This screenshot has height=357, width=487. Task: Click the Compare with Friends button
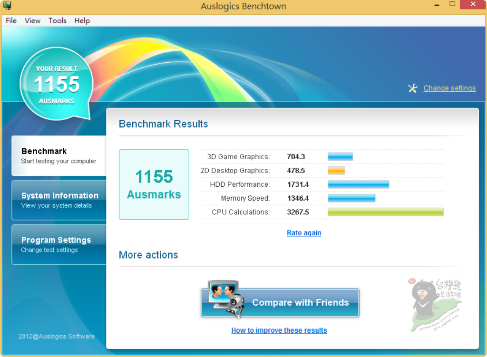pos(280,302)
